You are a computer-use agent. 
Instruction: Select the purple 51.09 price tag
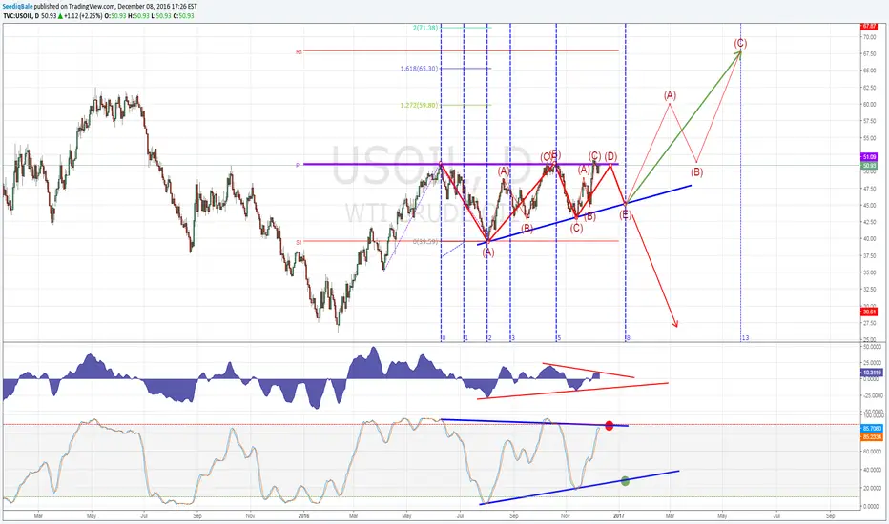click(x=869, y=157)
